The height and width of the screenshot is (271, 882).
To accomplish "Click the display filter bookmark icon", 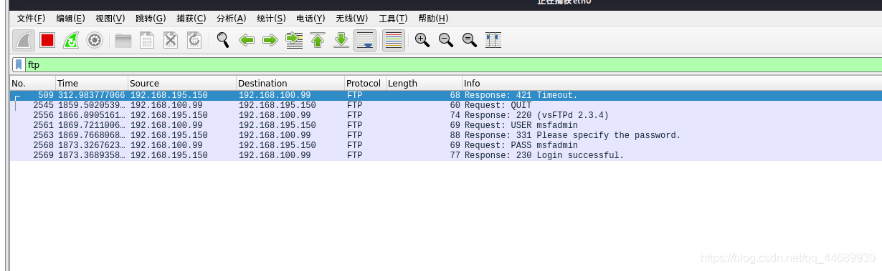I will [19, 64].
